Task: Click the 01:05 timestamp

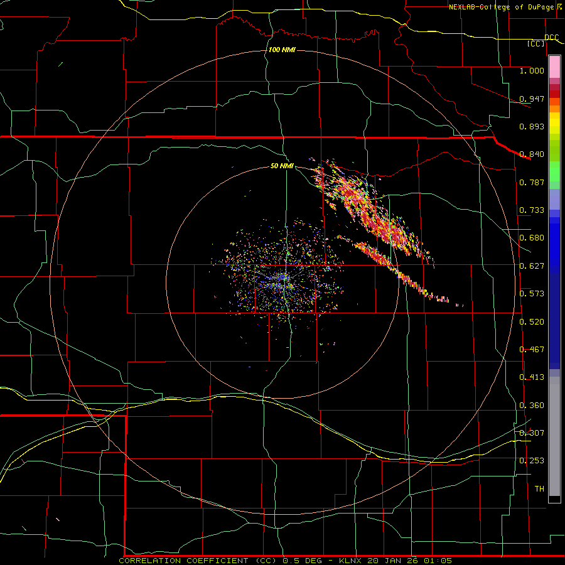Action: (439, 561)
